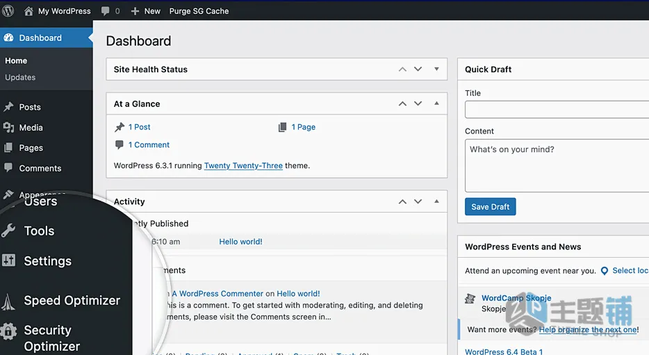The image size is (649, 355).
Task: Open Tools via the wrench icon
Action: click(8, 231)
